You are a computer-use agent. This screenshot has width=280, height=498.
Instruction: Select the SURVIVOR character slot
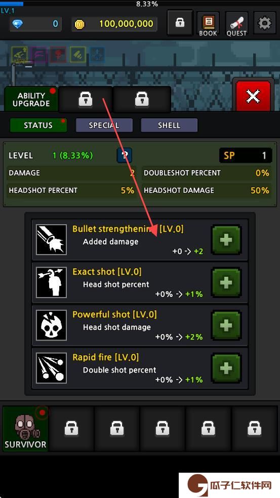click(25, 429)
